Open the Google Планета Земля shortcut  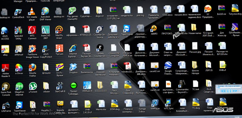[168, 68]
